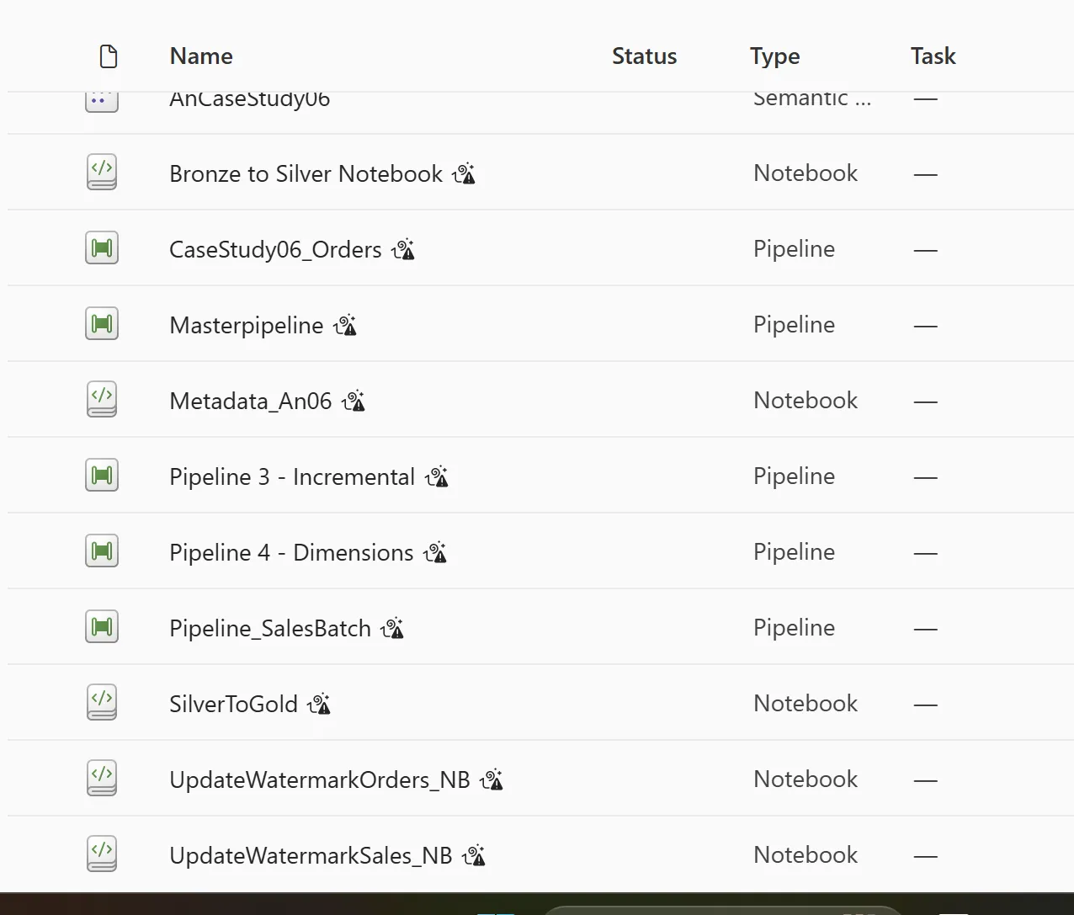Sort by the Type column header

(774, 56)
